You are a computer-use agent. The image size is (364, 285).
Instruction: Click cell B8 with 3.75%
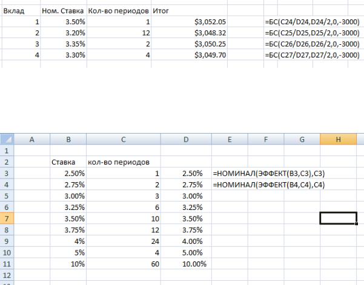click(68, 230)
